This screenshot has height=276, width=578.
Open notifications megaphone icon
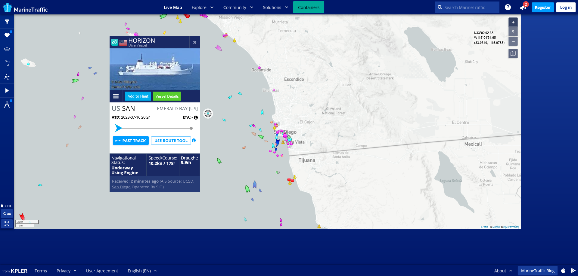point(523,8)
